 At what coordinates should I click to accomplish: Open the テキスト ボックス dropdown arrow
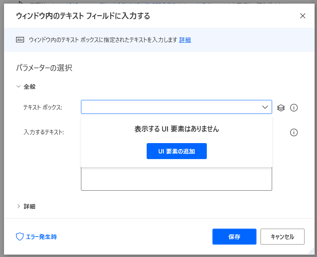pos(265,107)
